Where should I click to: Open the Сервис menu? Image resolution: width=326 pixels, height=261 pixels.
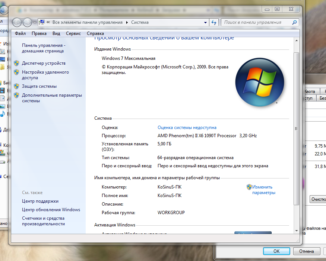coord(73,33)
